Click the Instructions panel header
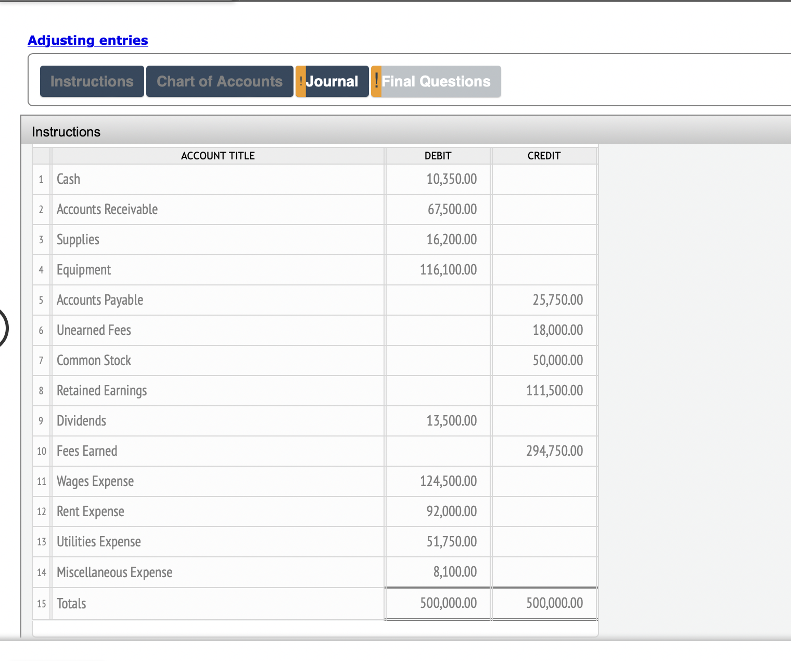The image size is (791, 661). tap(66, 132)
